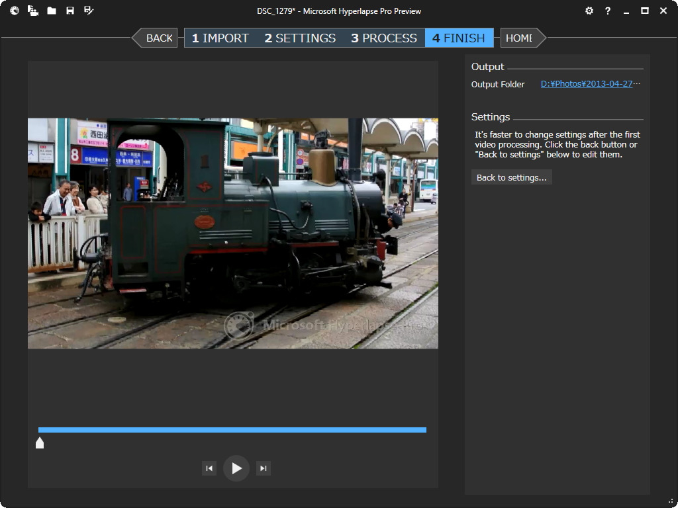Switch to the 2 SETTINGS step

coord(300,38)
